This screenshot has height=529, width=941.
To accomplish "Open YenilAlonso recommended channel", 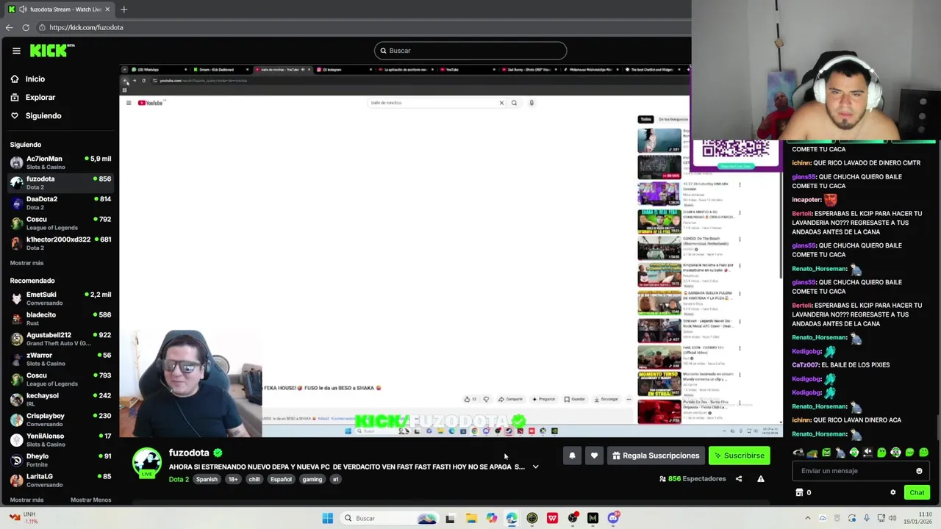I will [60, 440].
